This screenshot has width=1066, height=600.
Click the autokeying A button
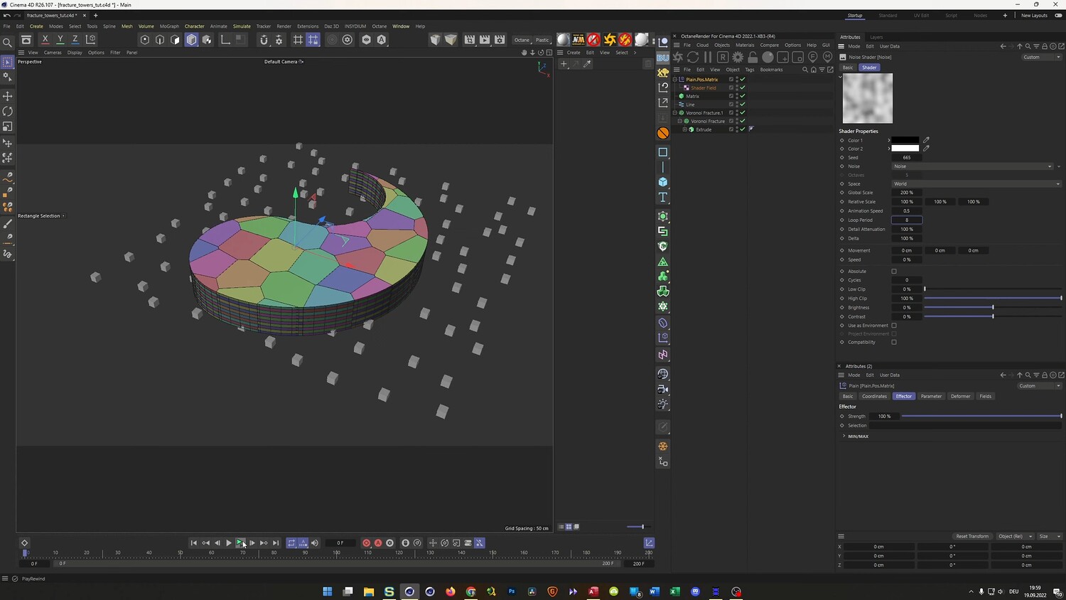click(x=378, y=543)
